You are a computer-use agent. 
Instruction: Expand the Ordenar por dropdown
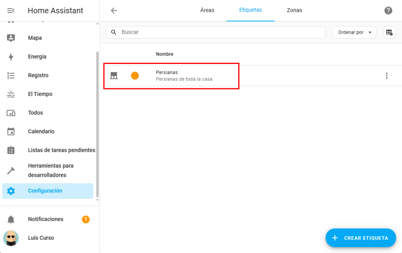(x=354, y=33)
